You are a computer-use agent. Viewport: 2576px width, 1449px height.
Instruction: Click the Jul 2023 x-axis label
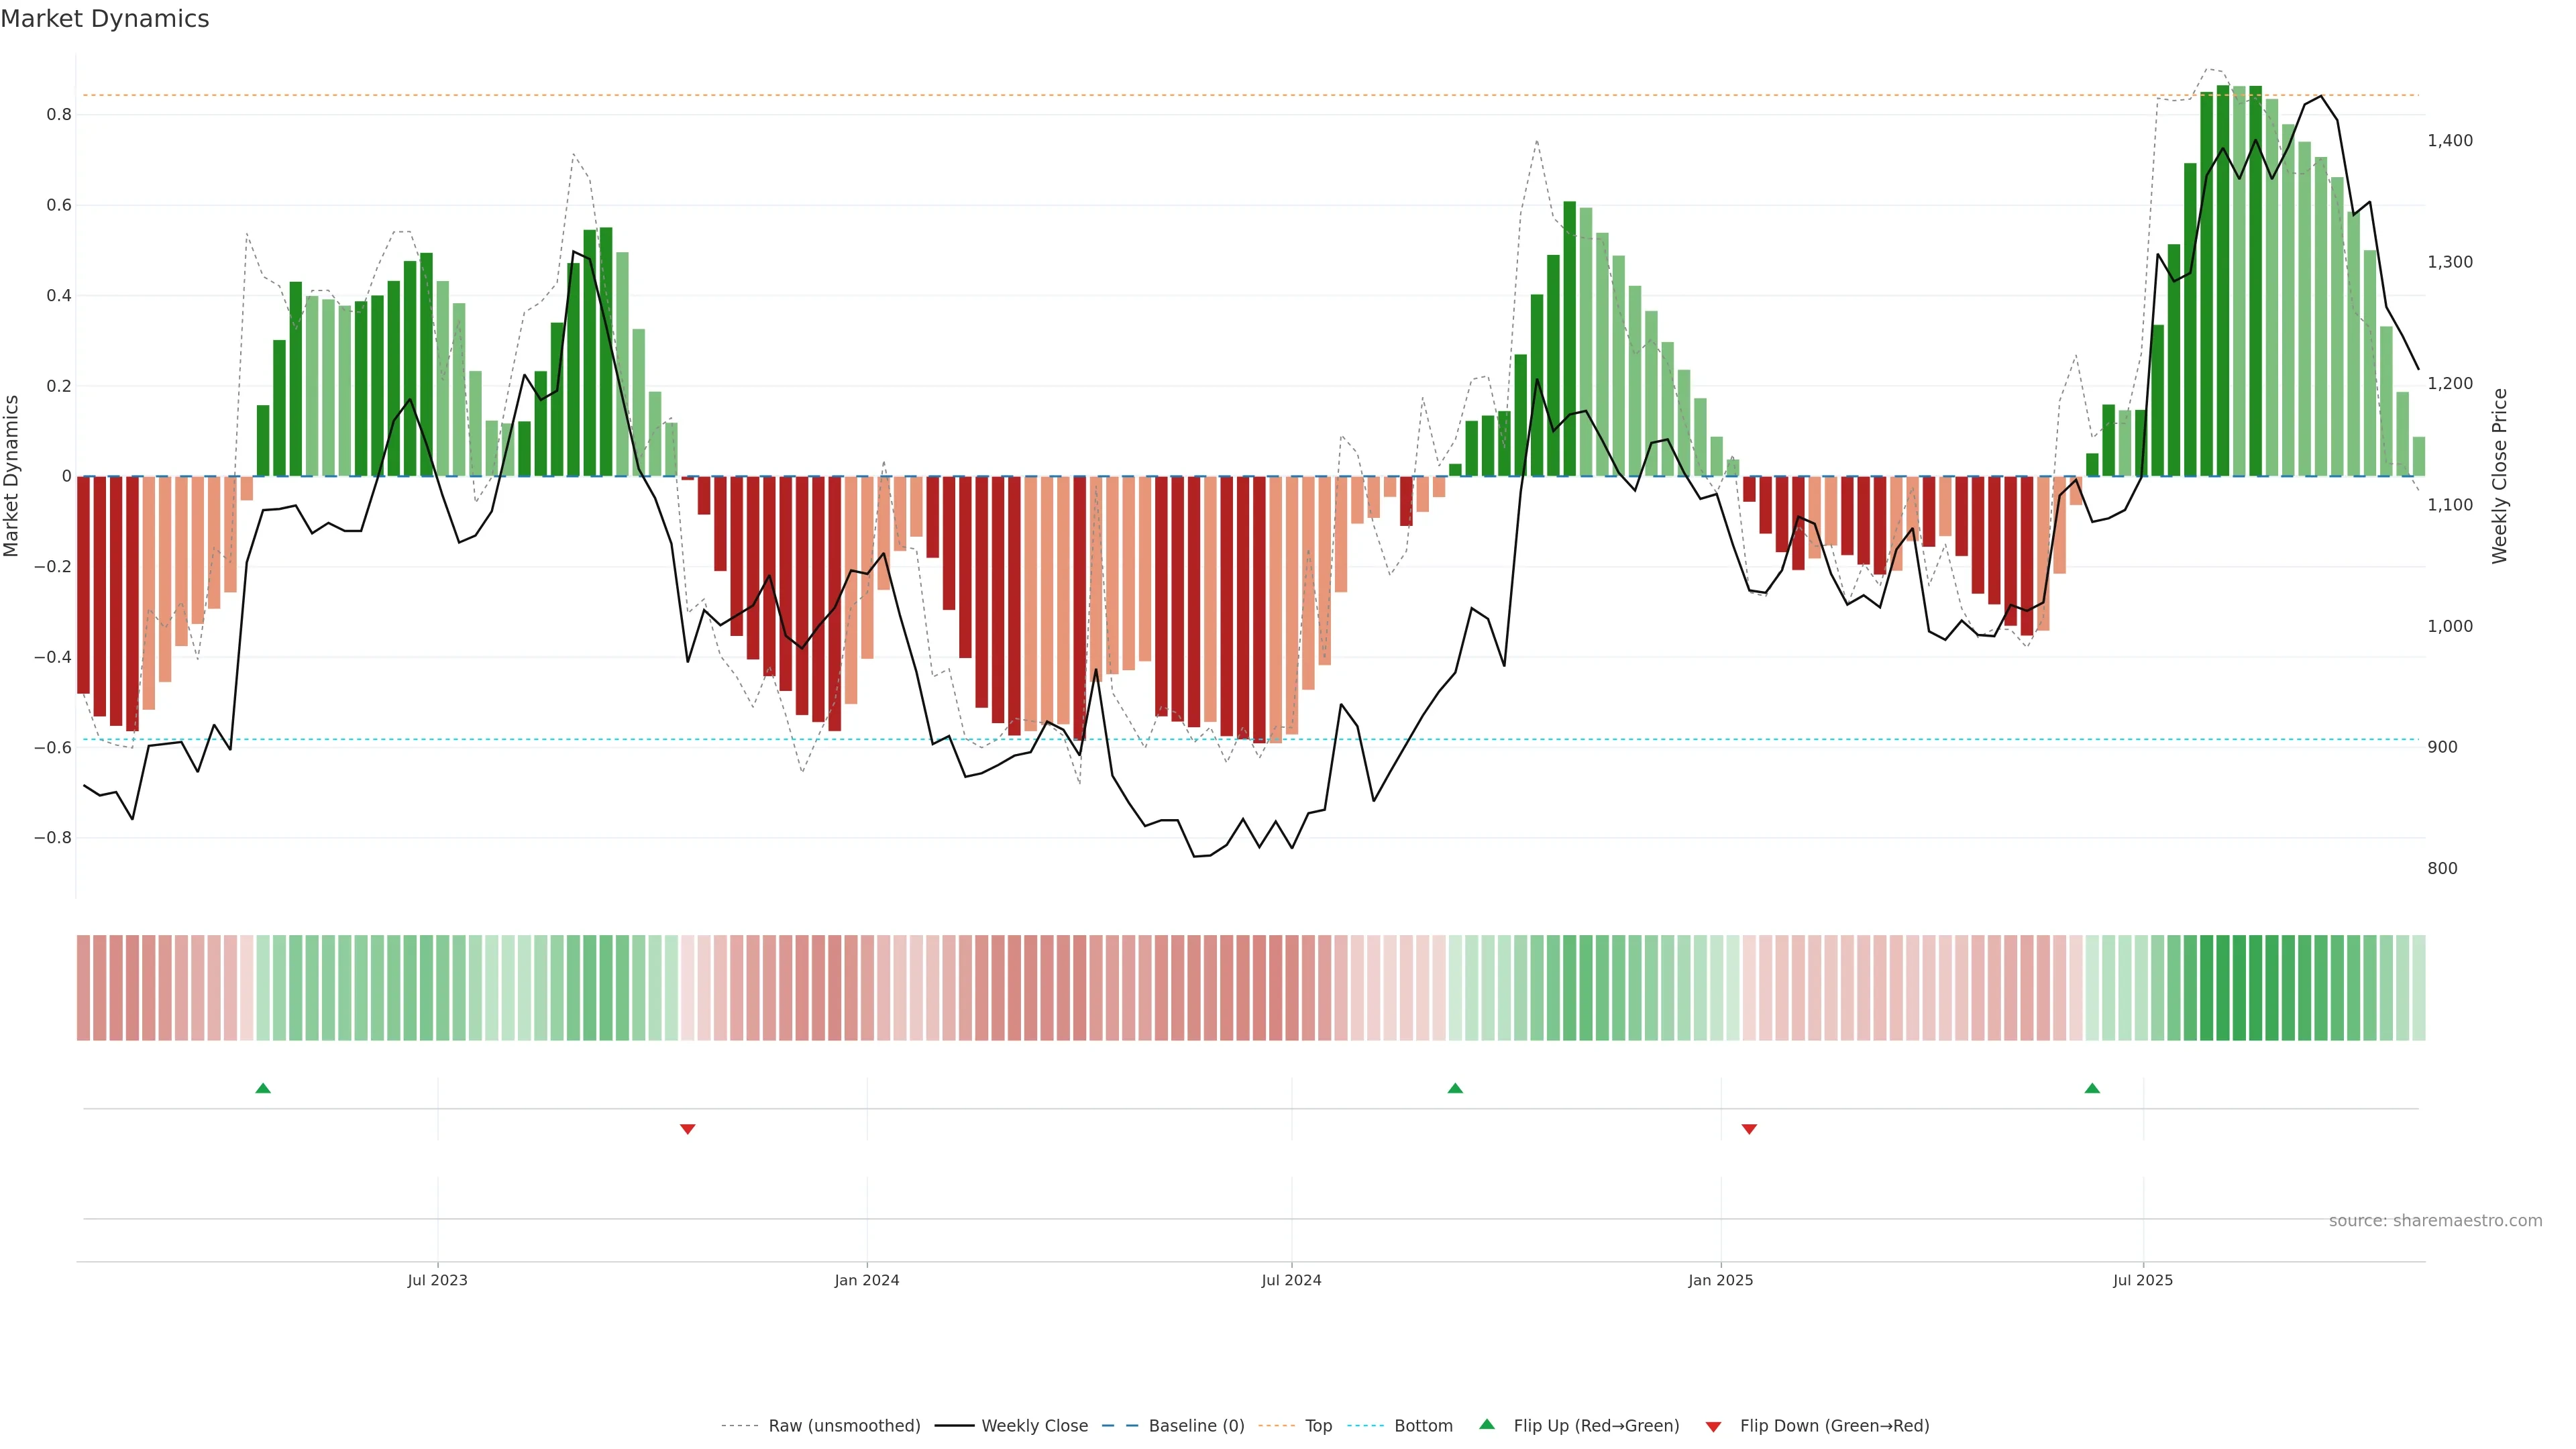coord(437,1280)
